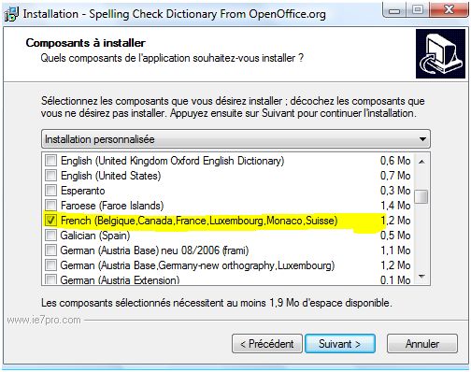Cancel setup with the Annuler button
Screen dimensions: 471x372
click(x=422, y=344)
